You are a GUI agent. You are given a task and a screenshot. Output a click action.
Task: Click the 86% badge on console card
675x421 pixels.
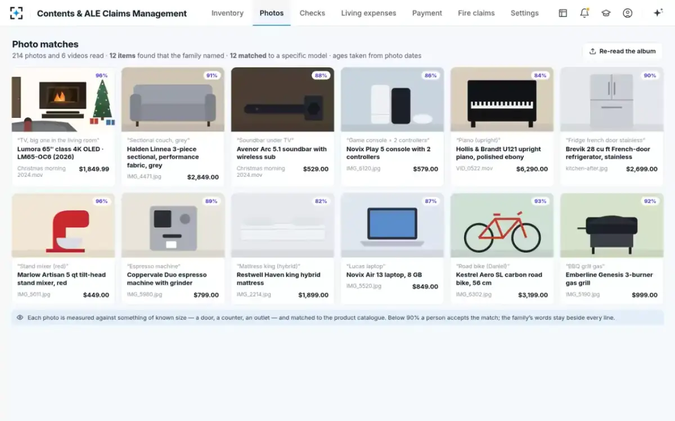(431, 76)
